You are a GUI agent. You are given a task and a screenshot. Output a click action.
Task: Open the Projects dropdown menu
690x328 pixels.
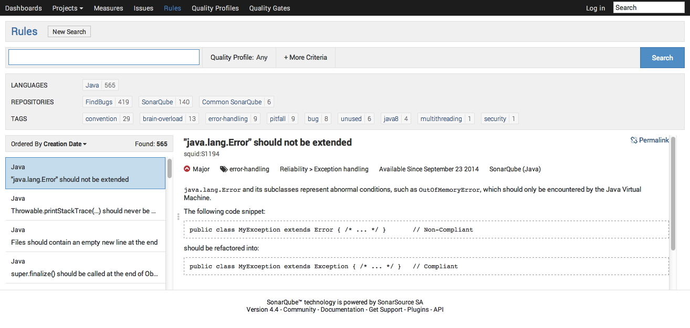68,8
